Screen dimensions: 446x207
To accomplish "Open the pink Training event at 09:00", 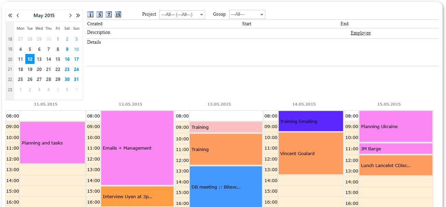I will pos(226,127).
